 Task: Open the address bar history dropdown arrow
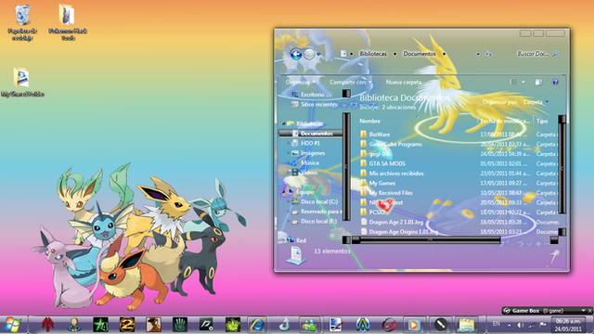tap(478, 54)
